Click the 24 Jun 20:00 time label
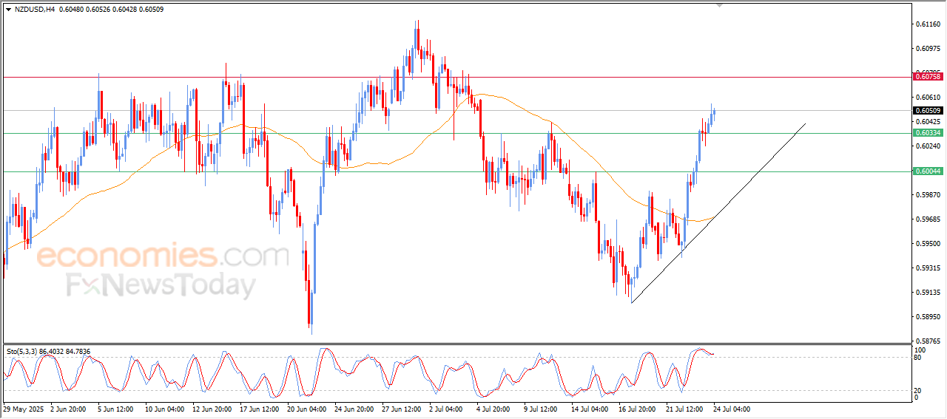 click(x=354, y=409)
